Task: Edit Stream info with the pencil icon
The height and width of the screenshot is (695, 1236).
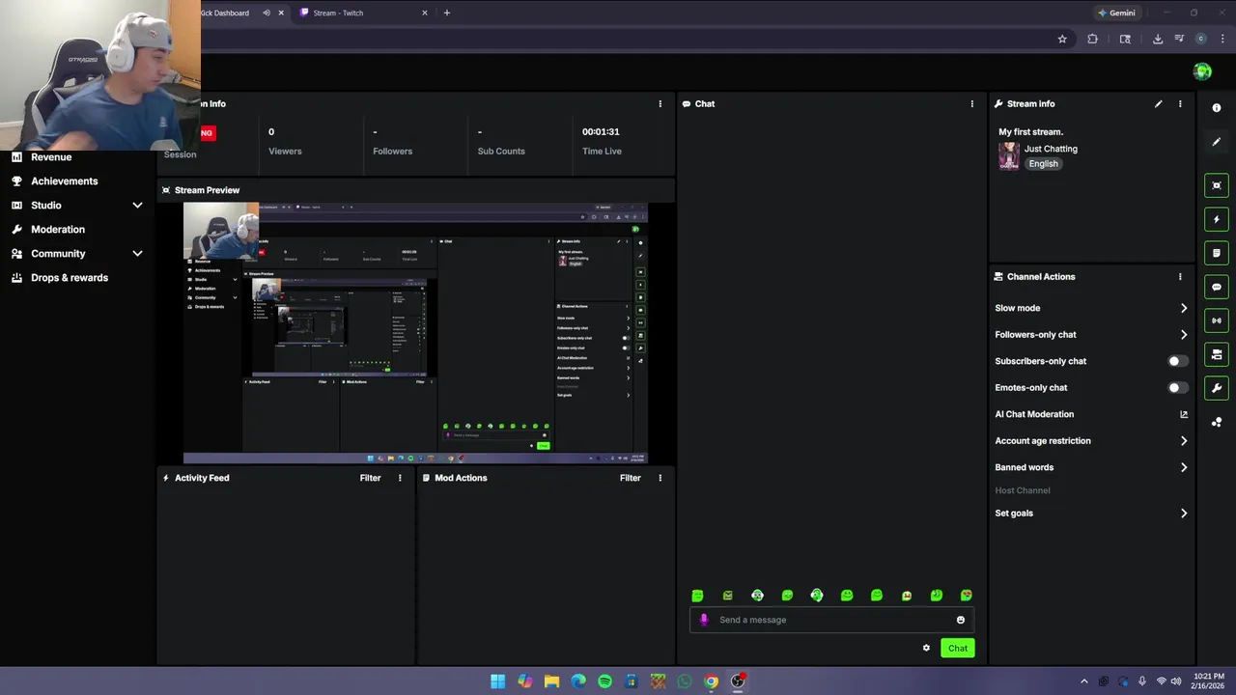Action: 1158,103
